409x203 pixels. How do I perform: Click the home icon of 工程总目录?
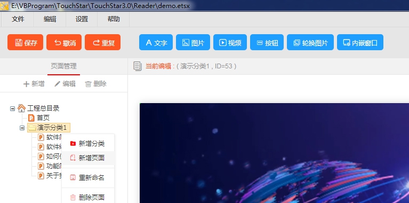[x=22, y=108]
